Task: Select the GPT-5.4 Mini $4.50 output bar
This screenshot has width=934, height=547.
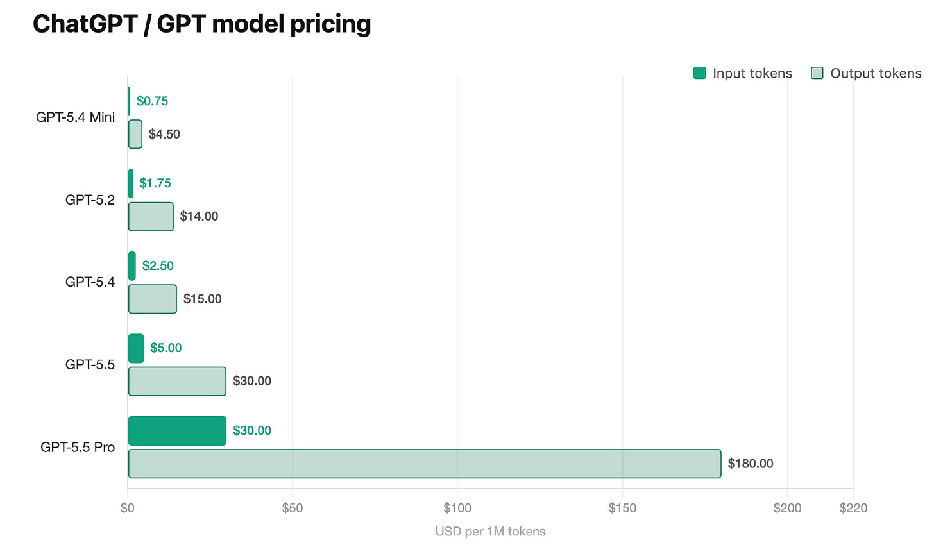Action: tap(135, 134)
